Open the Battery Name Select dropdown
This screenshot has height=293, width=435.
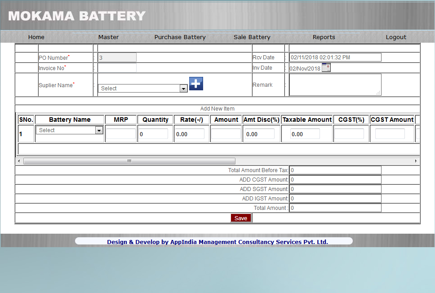click(69, 130)
